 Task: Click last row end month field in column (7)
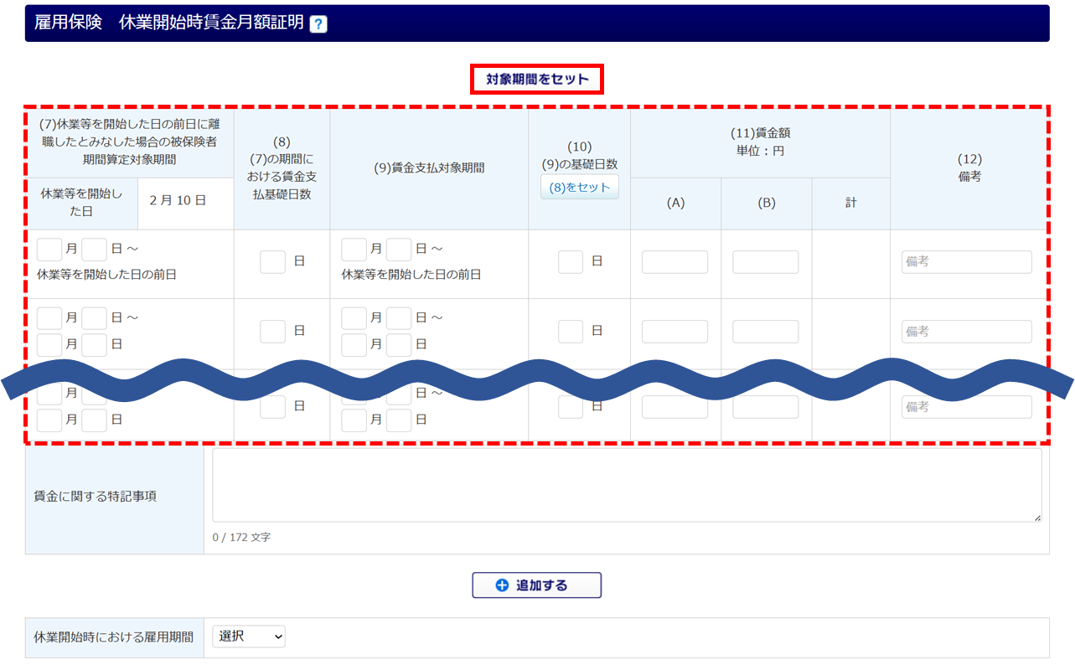click(x=49, y=420)
